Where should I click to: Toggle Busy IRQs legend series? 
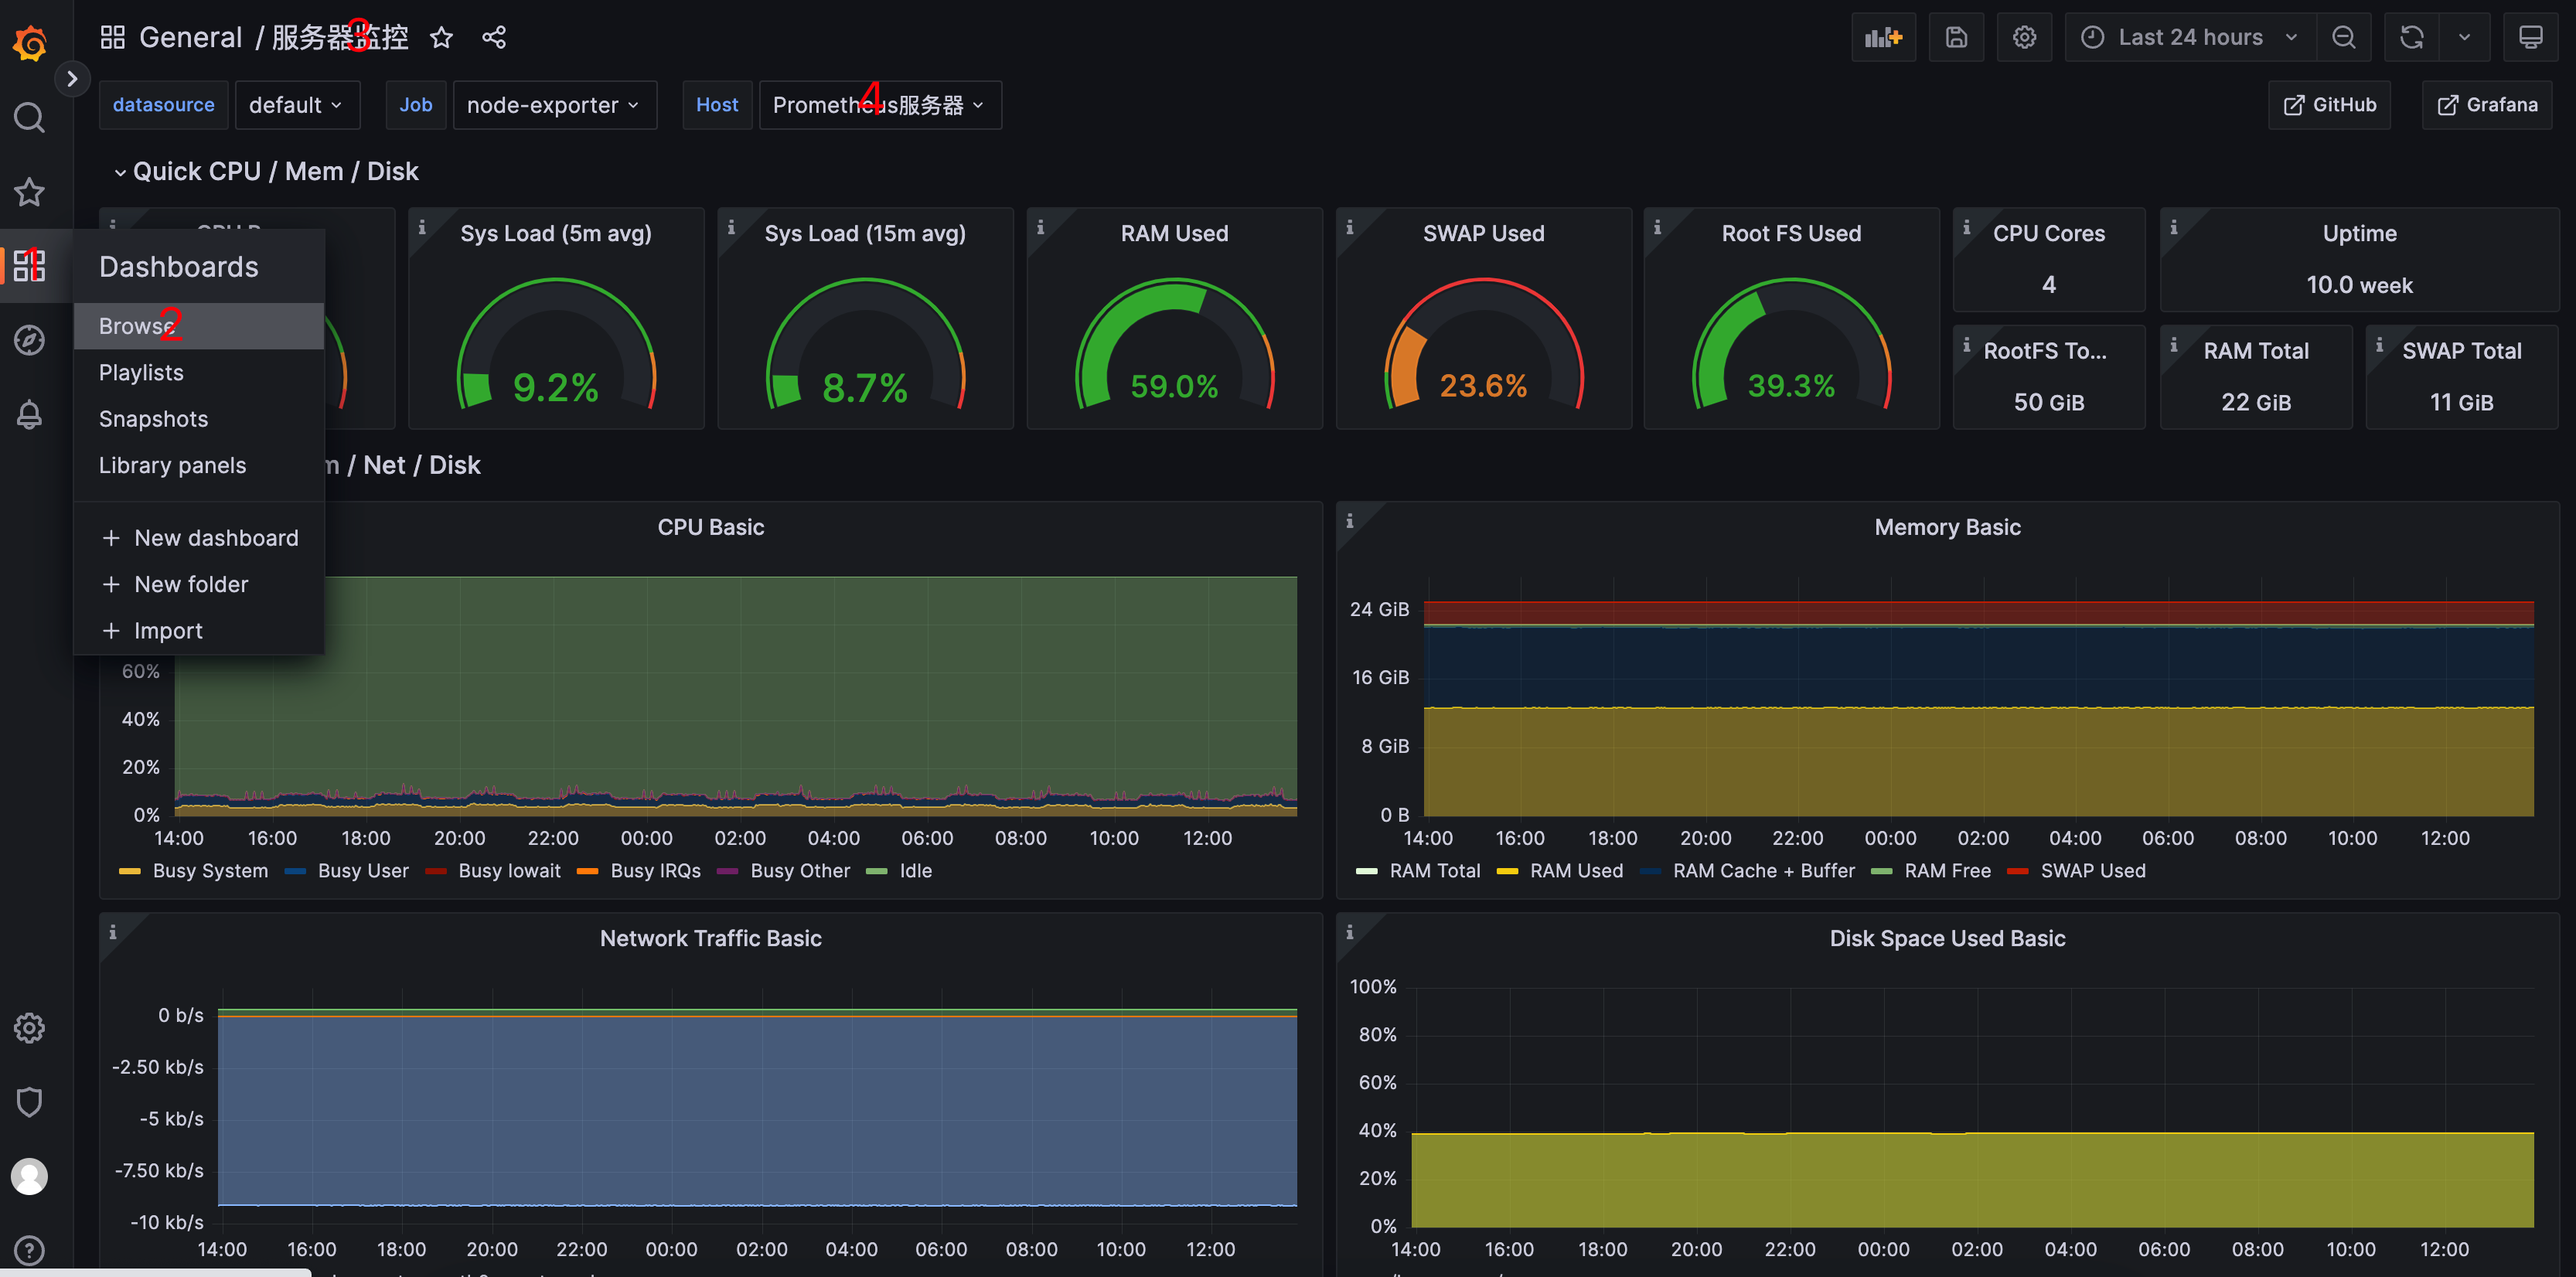click(655, 871)
